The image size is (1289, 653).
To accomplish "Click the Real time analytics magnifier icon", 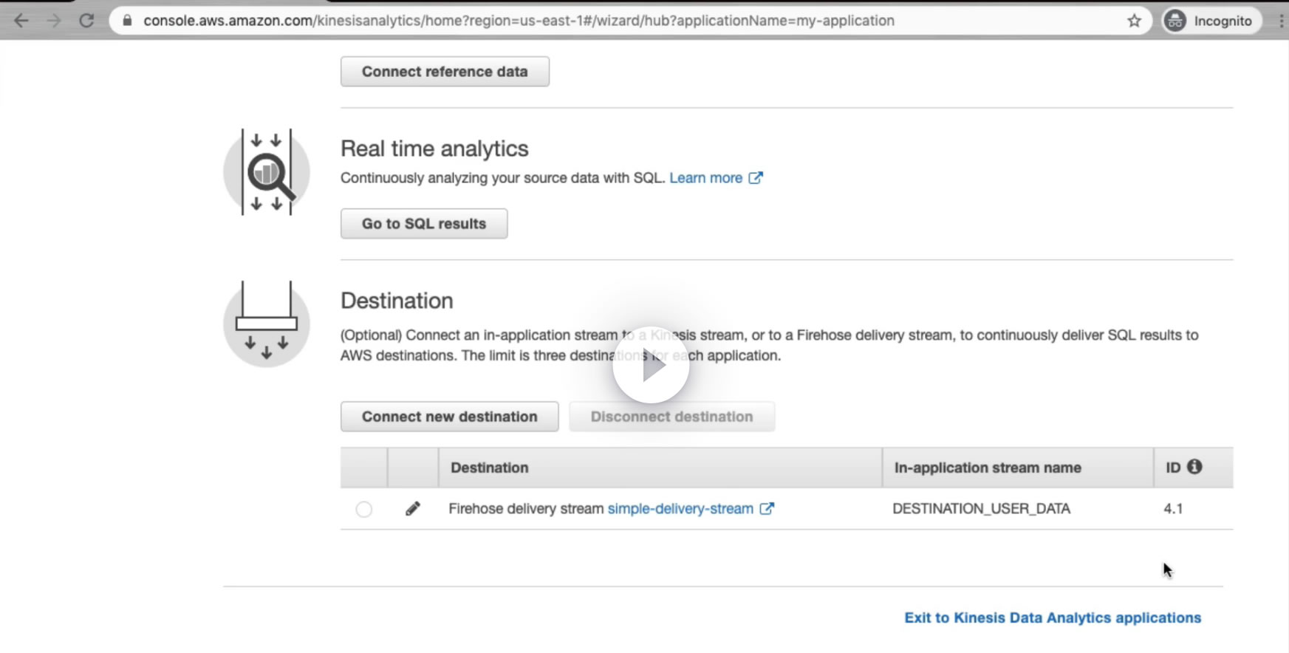I will coord(267,172).
